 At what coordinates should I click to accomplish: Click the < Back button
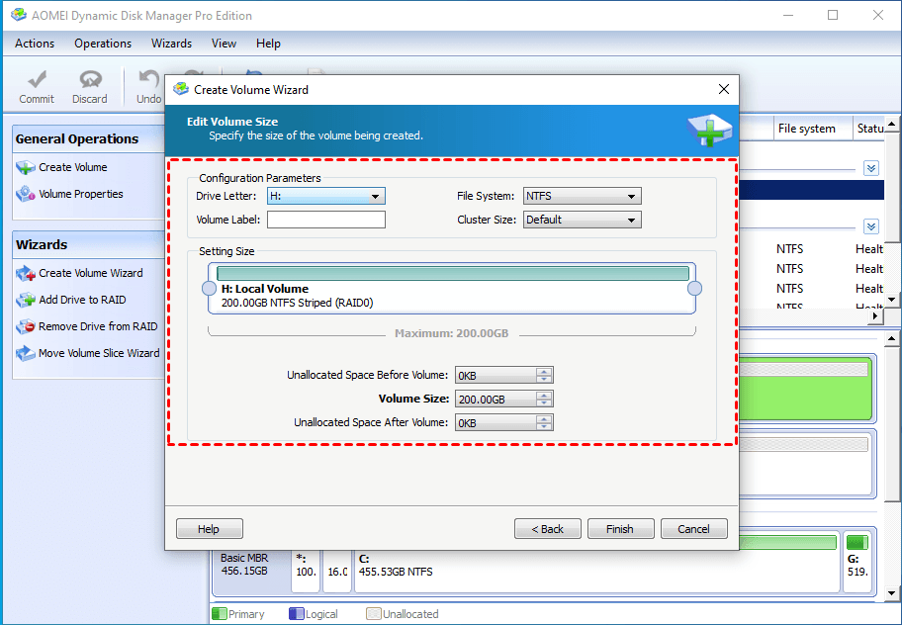(x=548, y=529)
